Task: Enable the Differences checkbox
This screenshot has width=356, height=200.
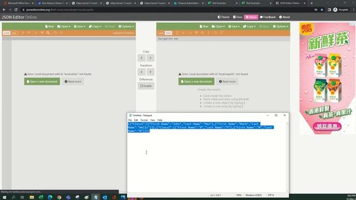Action: (x=146, y=86)
